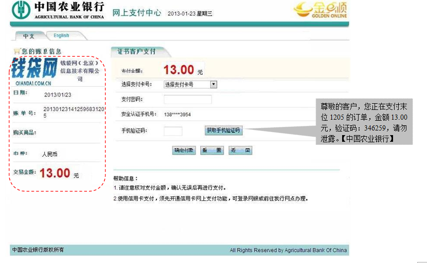Screen dimensions: 427x263
Task: Click the merchant name 钱袋网（北京）信息技术有限公司
Action: pyautogui.click(x=80, y=71)
